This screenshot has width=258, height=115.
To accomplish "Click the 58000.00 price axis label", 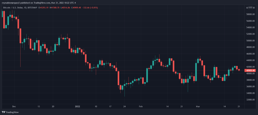I will [251, 14].
